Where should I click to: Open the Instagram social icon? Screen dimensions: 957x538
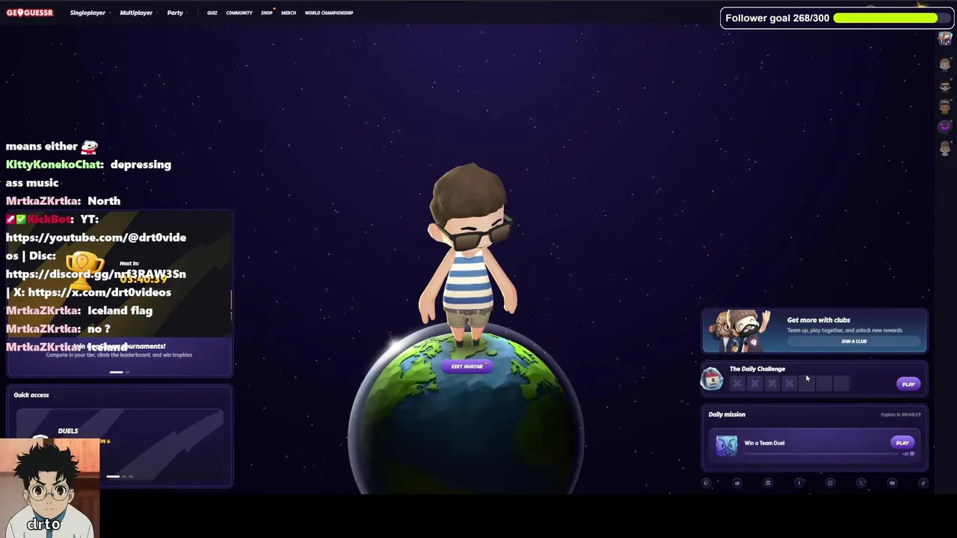pyautogui.click(x=830, y=483)
